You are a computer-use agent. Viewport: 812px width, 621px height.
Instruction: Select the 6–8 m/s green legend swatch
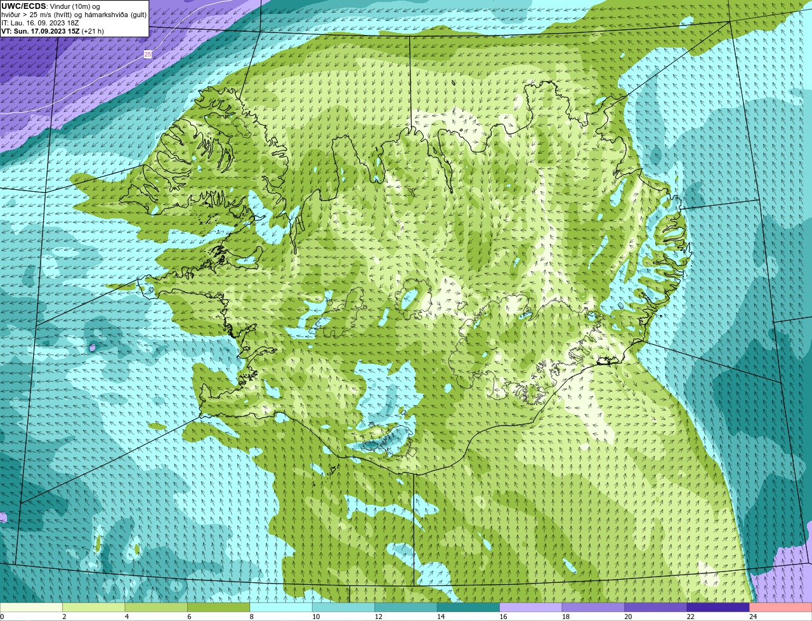point(219,607)
